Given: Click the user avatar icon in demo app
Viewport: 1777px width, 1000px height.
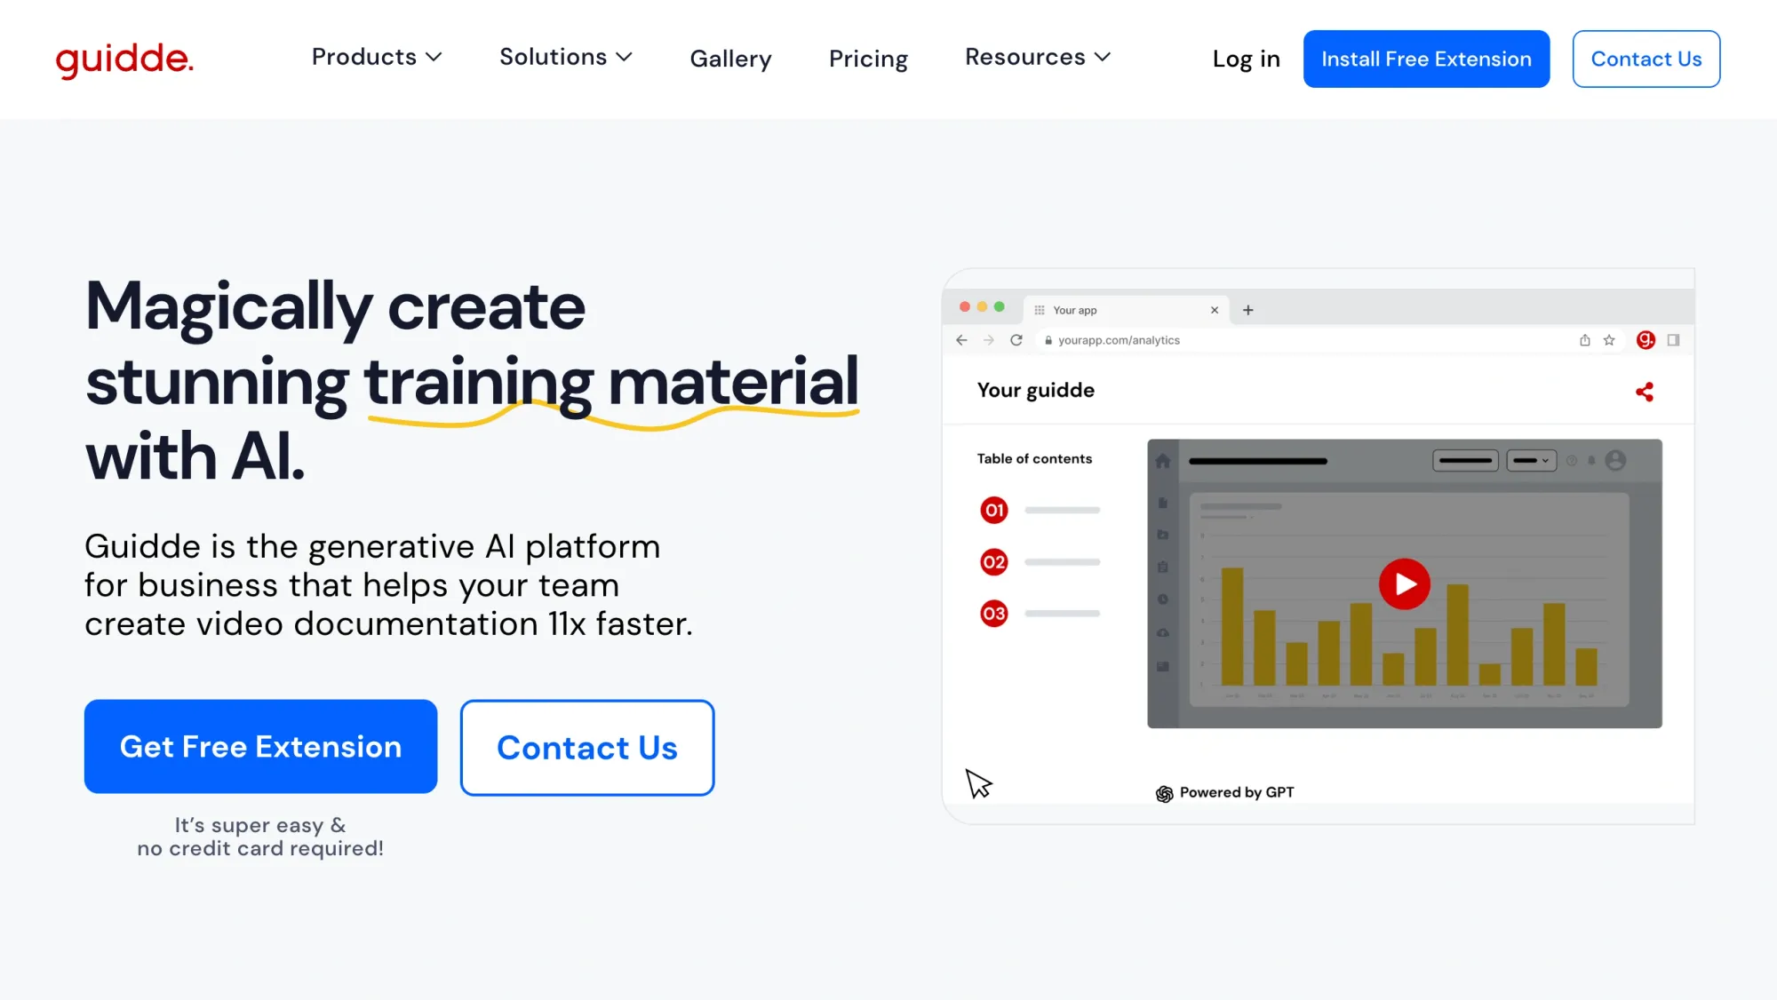Looking at the screenshot, I should [1616, 460].
